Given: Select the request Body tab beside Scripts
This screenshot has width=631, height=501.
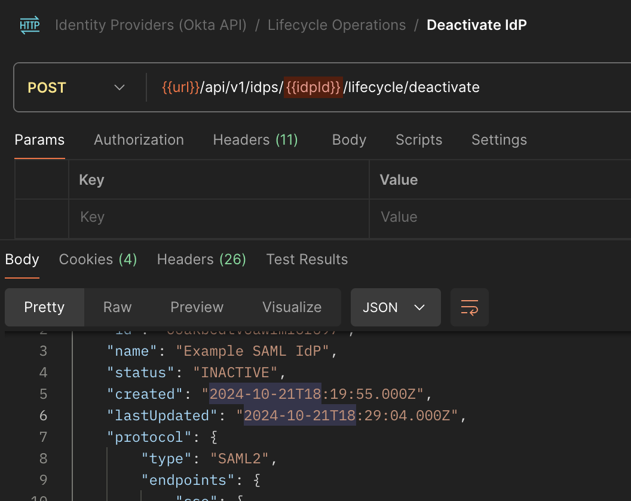Looking at the screenshot, I should (x=349, y=140).
